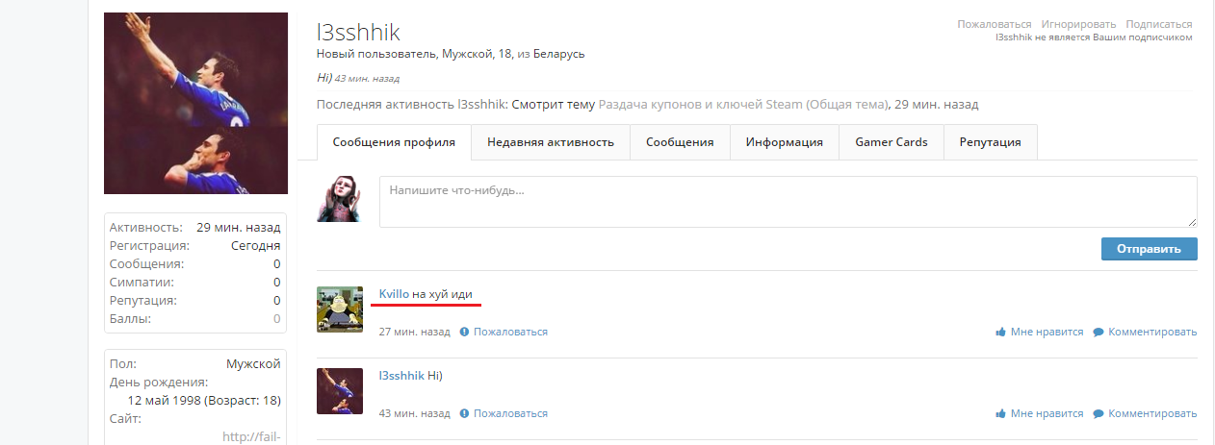
Task: Click the 27 мин. назад timestamp
Action: click(415, 332)
